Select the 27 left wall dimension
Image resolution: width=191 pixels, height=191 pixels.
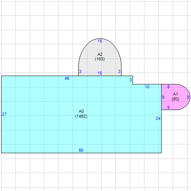pyautogui.click(x=4, y=114)
